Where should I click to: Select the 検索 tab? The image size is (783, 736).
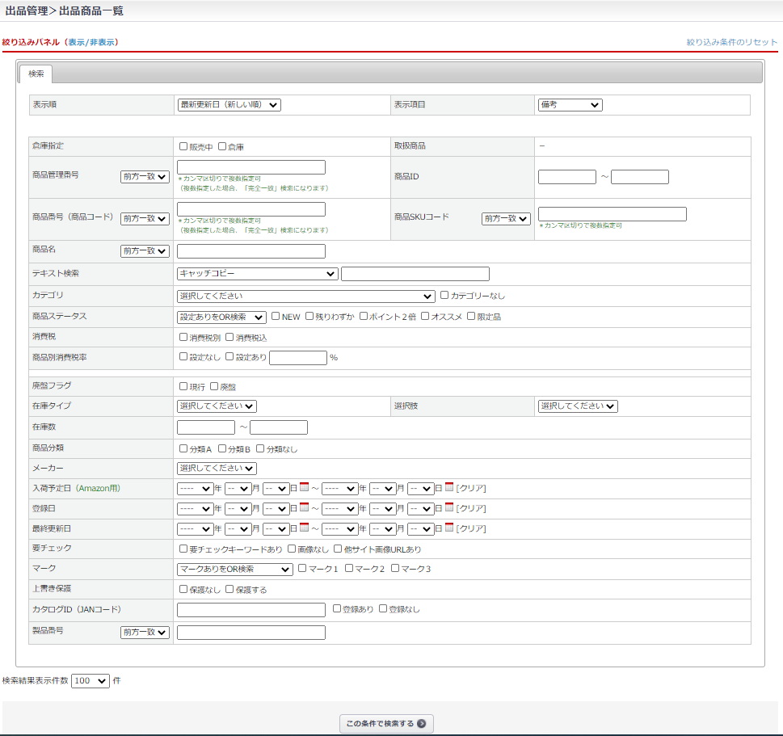(36, 74)
